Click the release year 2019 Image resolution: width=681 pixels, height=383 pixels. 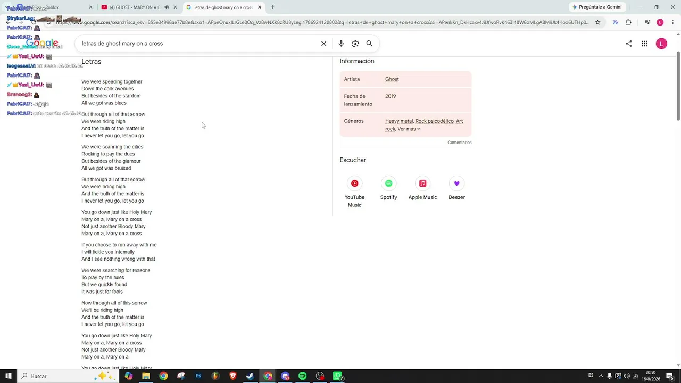[391, 96]
